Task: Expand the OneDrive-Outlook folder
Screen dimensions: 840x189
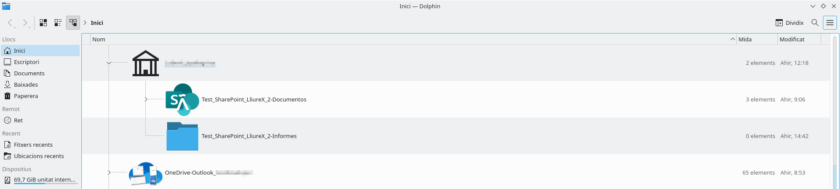Action: [x=109, y=173]
